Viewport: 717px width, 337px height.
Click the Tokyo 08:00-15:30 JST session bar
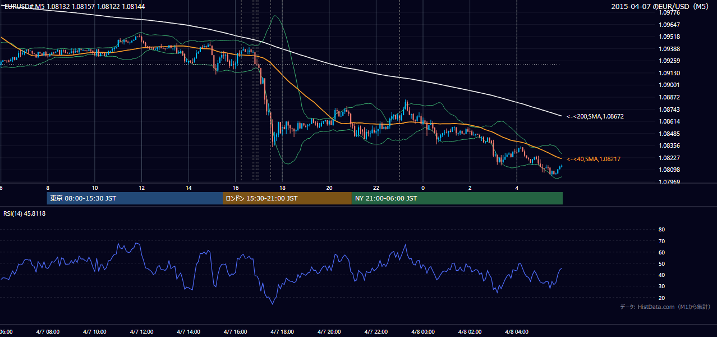[x=135, y=198]
